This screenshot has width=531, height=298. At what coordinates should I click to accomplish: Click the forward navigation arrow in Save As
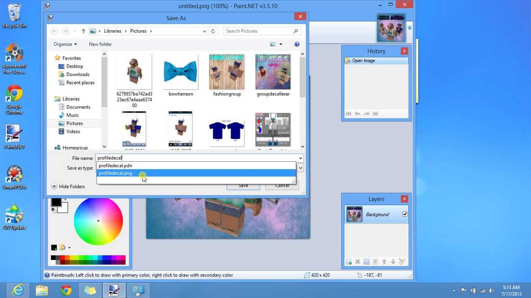[x=66, y=31]
